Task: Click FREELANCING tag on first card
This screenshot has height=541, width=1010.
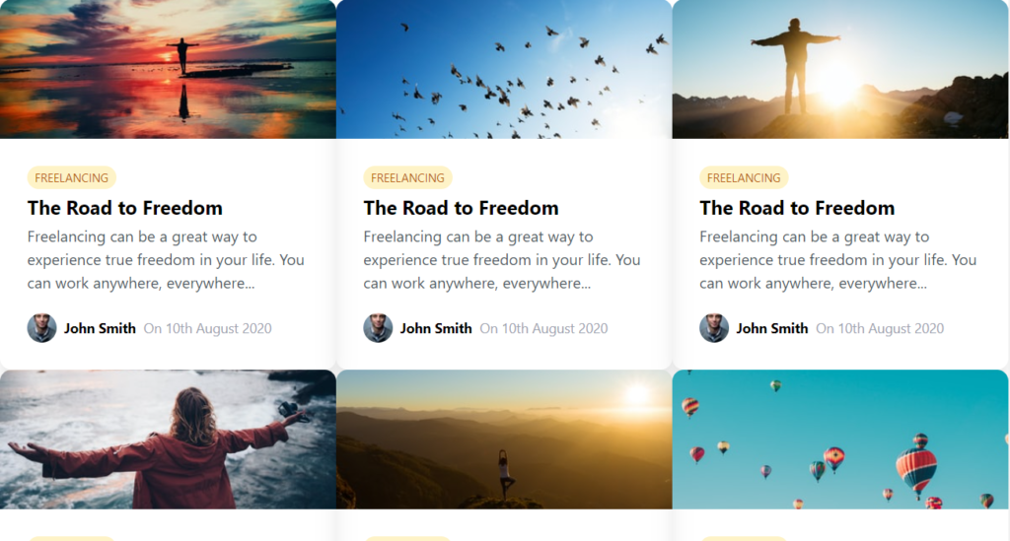Action: click(x=71, y=177)
